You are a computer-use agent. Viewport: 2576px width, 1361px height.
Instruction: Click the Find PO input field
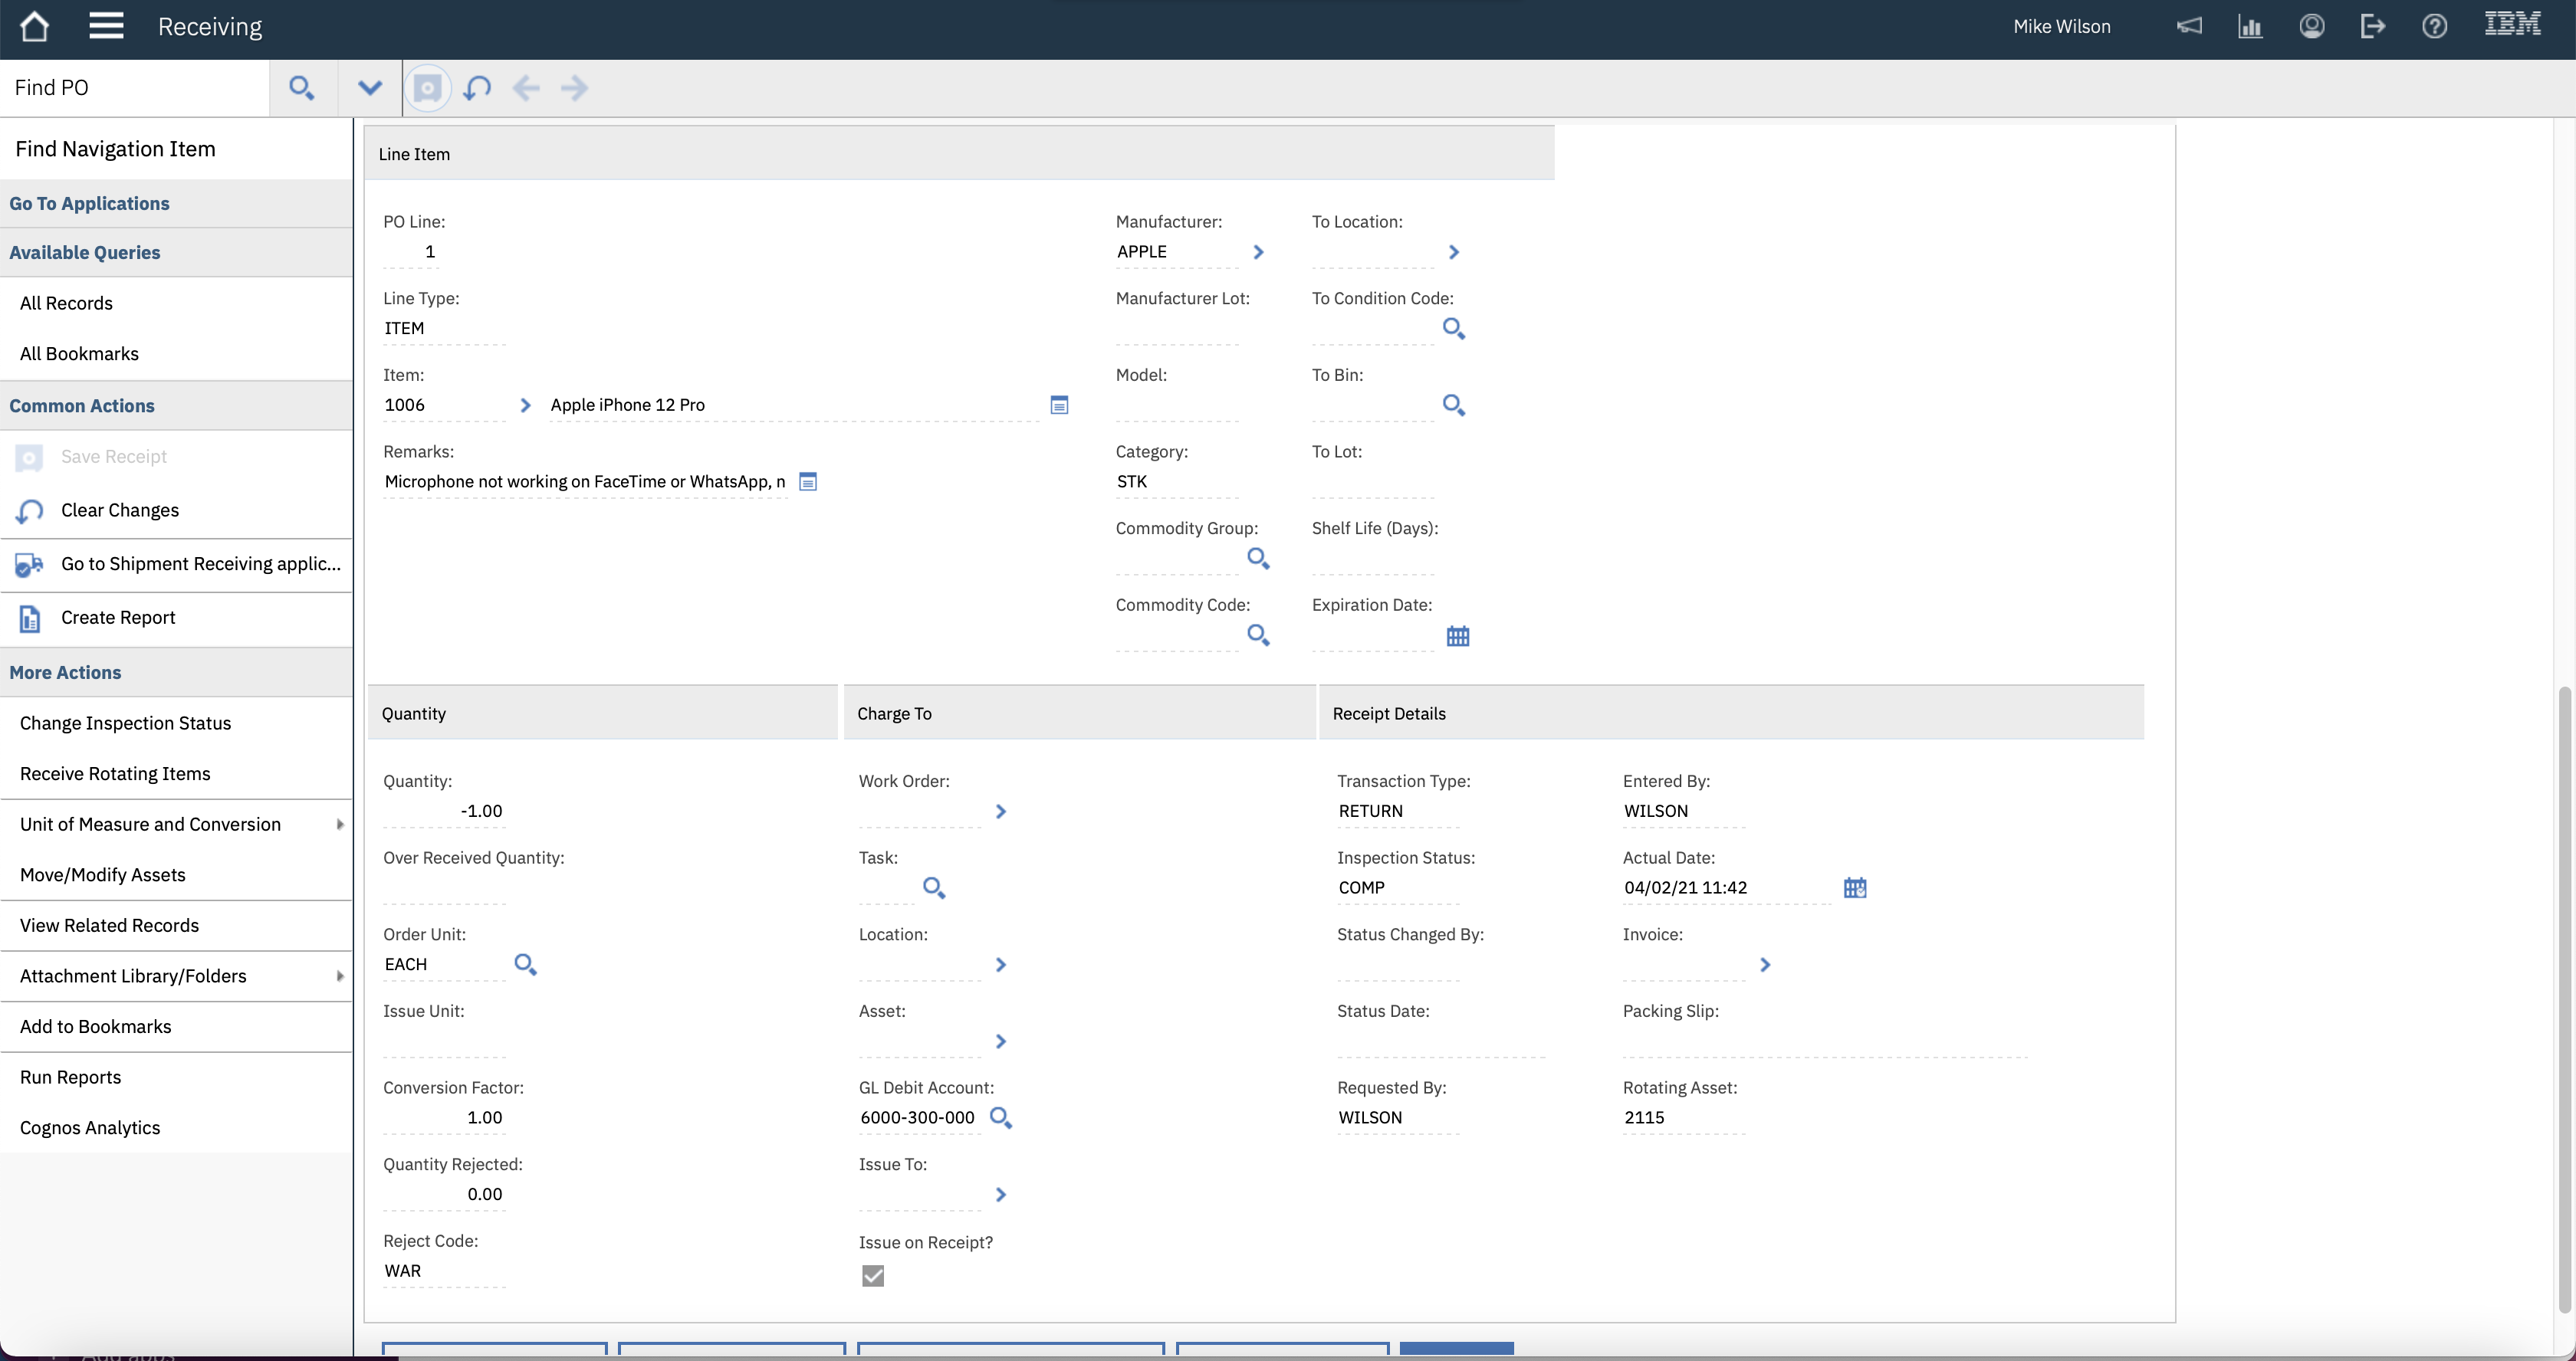(135, 88)
